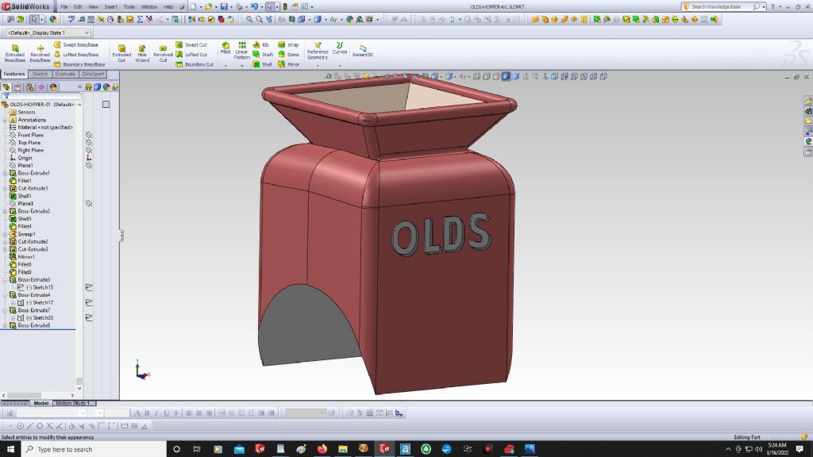Click the Appearance swatch in display pane header
The width and height of the screenshot is (813, 457).
point(106,87)
